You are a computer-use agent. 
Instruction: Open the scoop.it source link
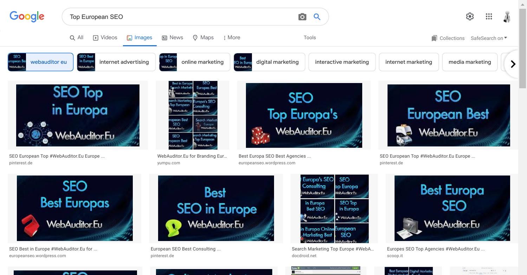click(x=395, y=256)
